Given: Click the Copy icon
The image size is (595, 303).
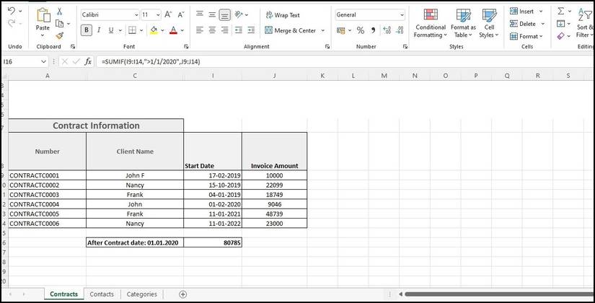Looking at the screenshot, I should [x=60, y=24].
